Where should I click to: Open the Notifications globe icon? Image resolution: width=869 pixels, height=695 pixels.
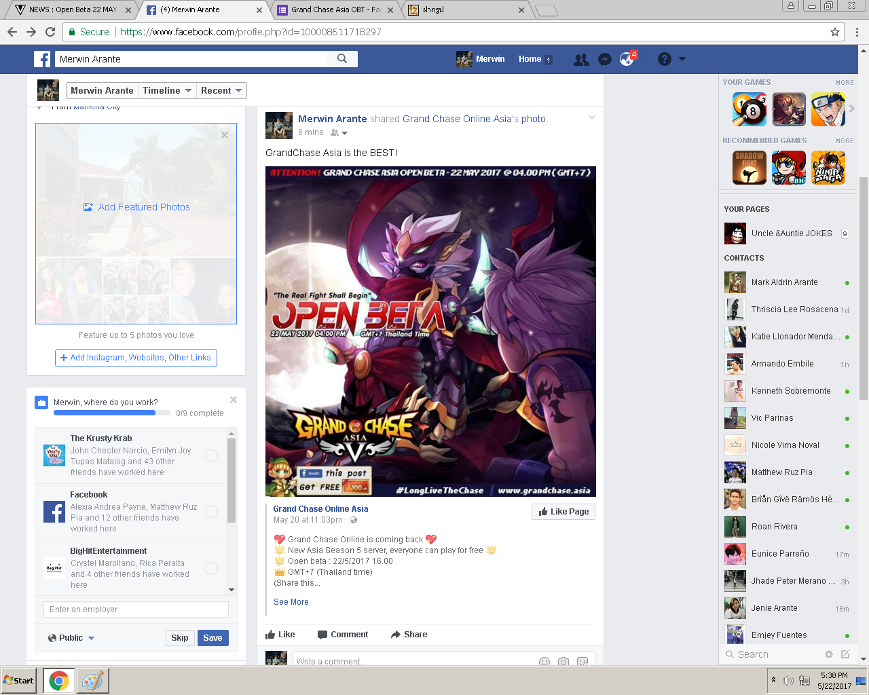[627, 60]
